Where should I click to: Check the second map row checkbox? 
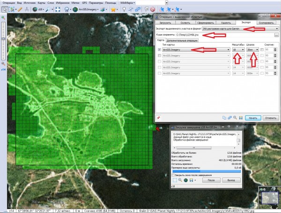[159, 56]
